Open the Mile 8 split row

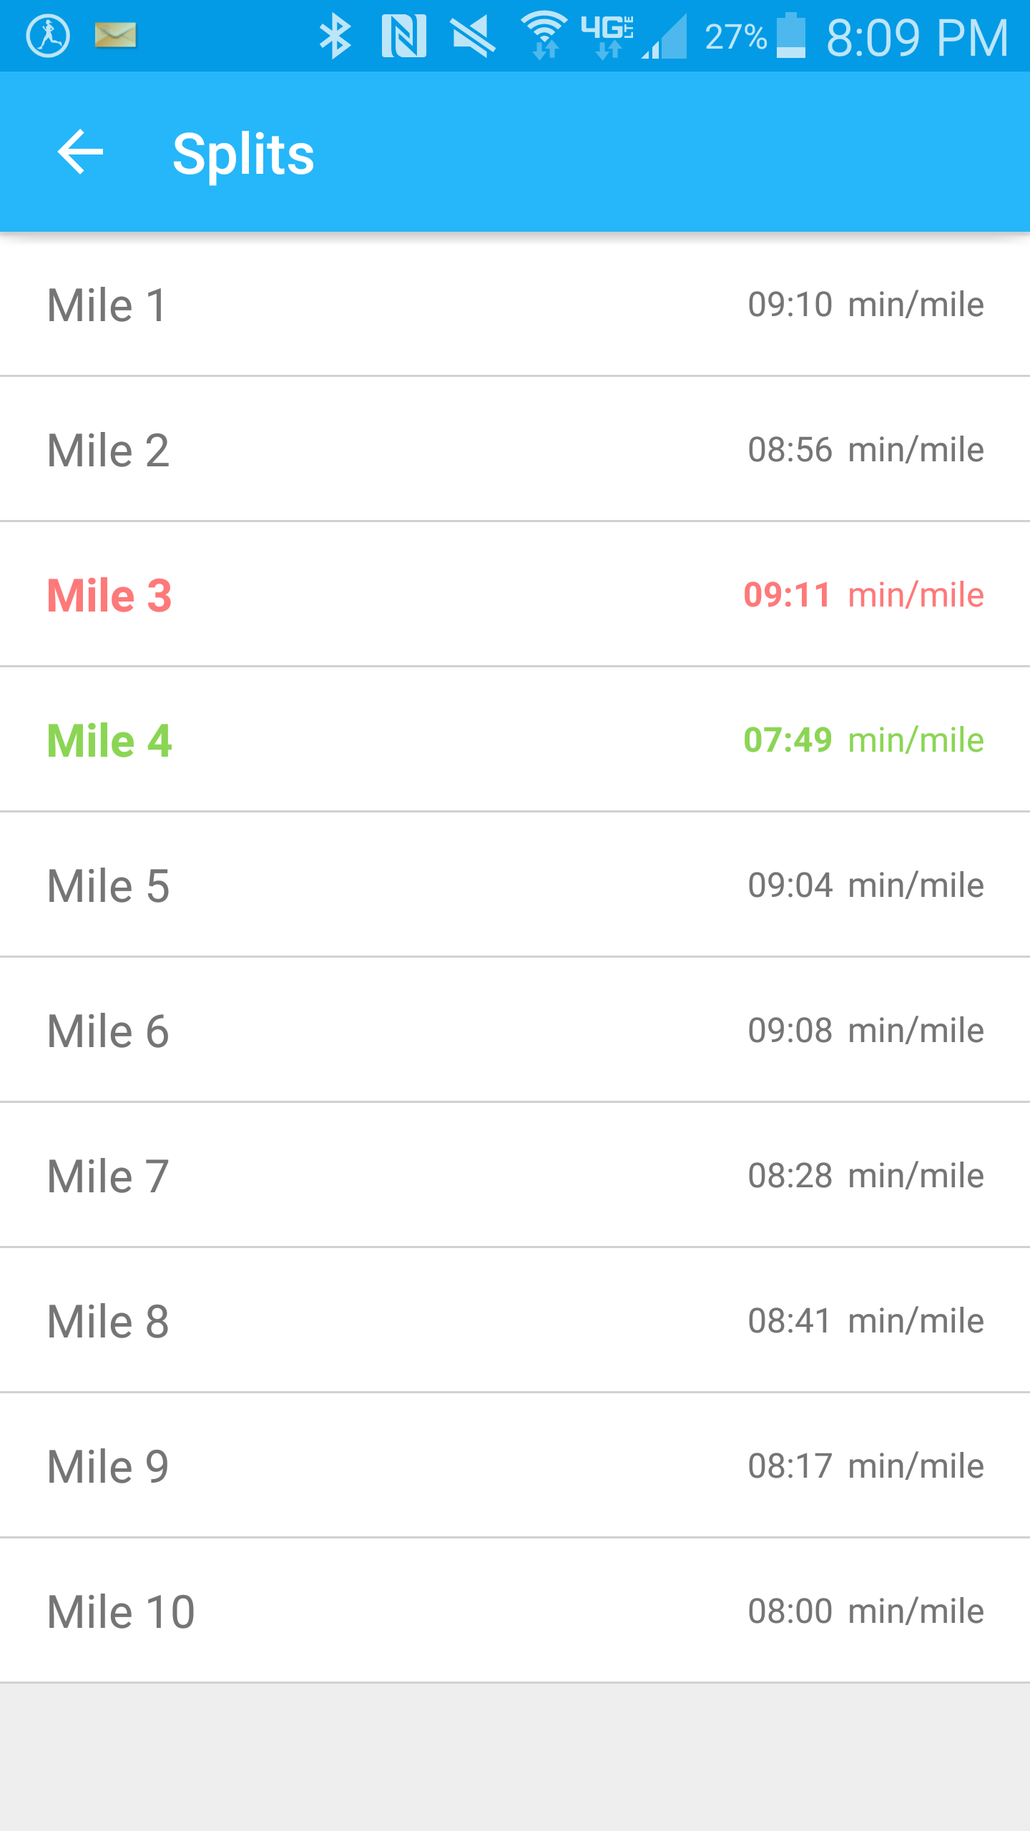[515, 1321]
